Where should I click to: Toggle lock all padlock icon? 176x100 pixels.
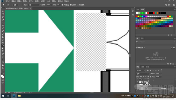[151, 77]
